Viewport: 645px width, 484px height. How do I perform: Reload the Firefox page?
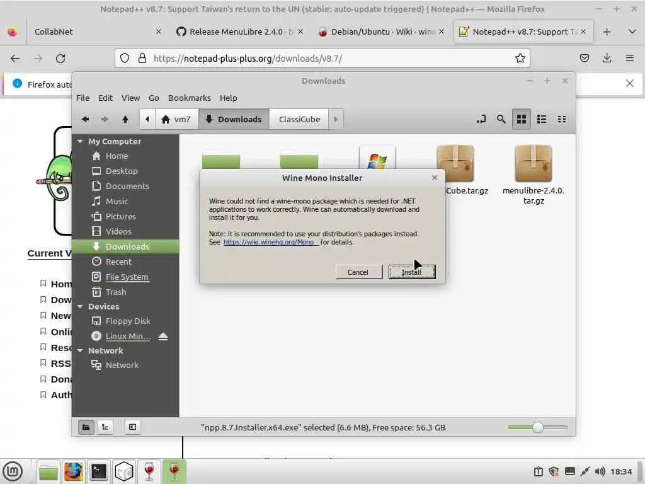[60, 59]
